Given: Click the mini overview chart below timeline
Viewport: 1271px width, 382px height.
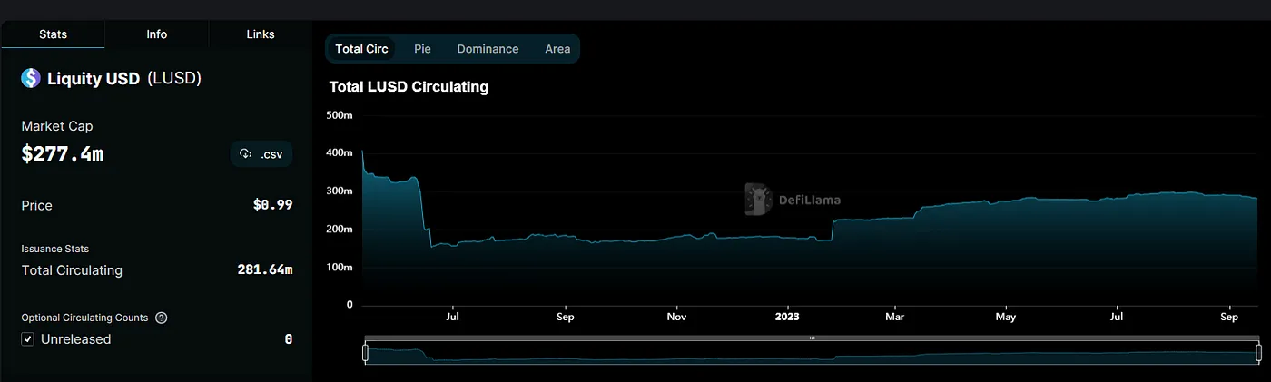Looking at the screenshot, I should tap(812, 354).
